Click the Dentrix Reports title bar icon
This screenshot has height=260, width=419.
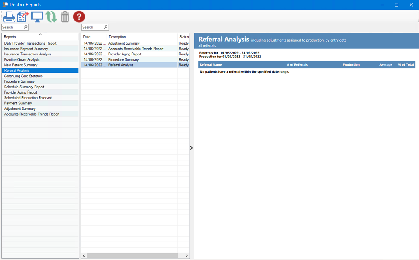click(x=5, y=5)
